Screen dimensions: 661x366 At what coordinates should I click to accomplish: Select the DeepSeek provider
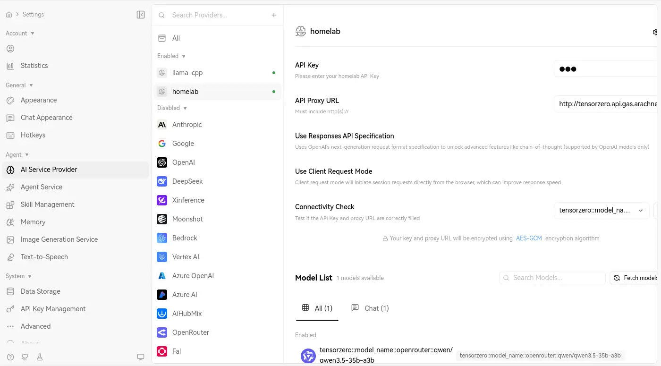click(x=187, y=181)
